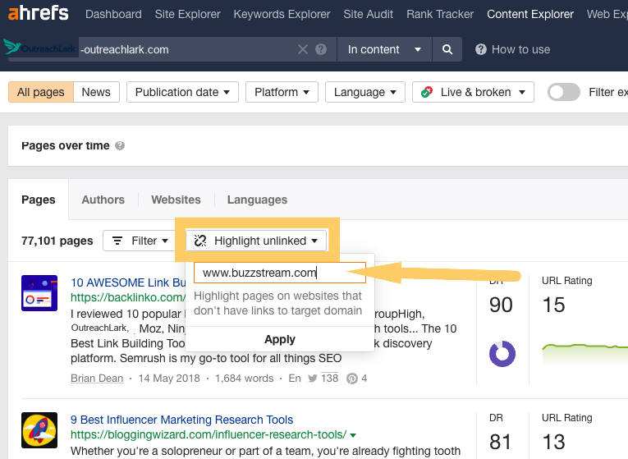The width and height of the screenshot is (628, 459).
Task: Click the URL Rating green trend chart
Action: pyautogui.click(x=584, y=354)
